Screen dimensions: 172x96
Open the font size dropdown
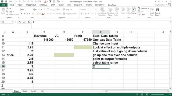(39, 10)
